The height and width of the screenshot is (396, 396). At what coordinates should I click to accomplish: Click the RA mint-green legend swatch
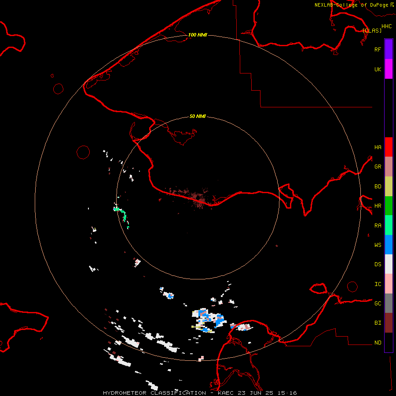(x=389, y=225)
